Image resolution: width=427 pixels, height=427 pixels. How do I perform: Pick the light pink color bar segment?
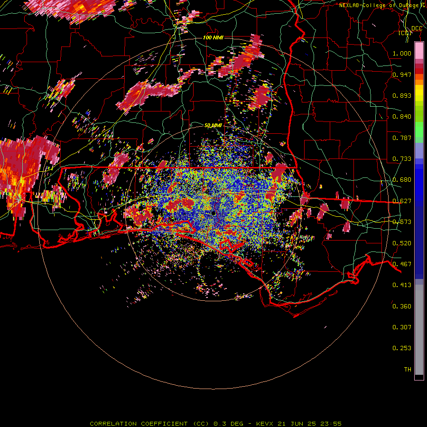(419, 50)
